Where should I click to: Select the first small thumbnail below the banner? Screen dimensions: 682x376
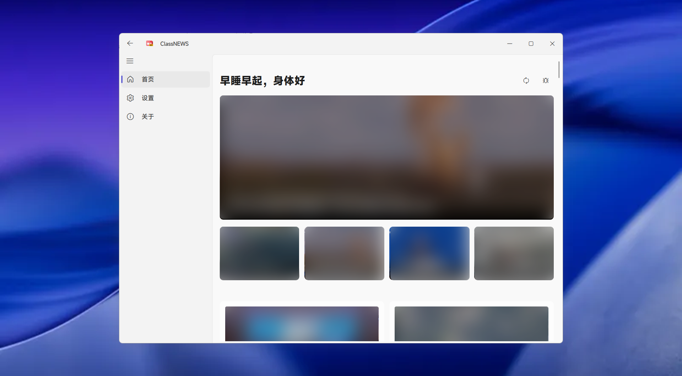(x=259, y=253)
